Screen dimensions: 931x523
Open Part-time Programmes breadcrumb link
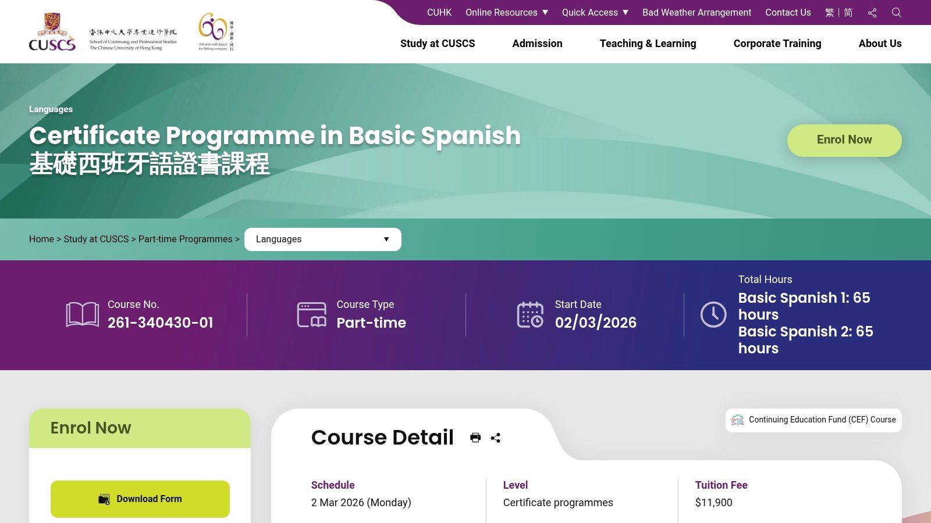[185, 239]
